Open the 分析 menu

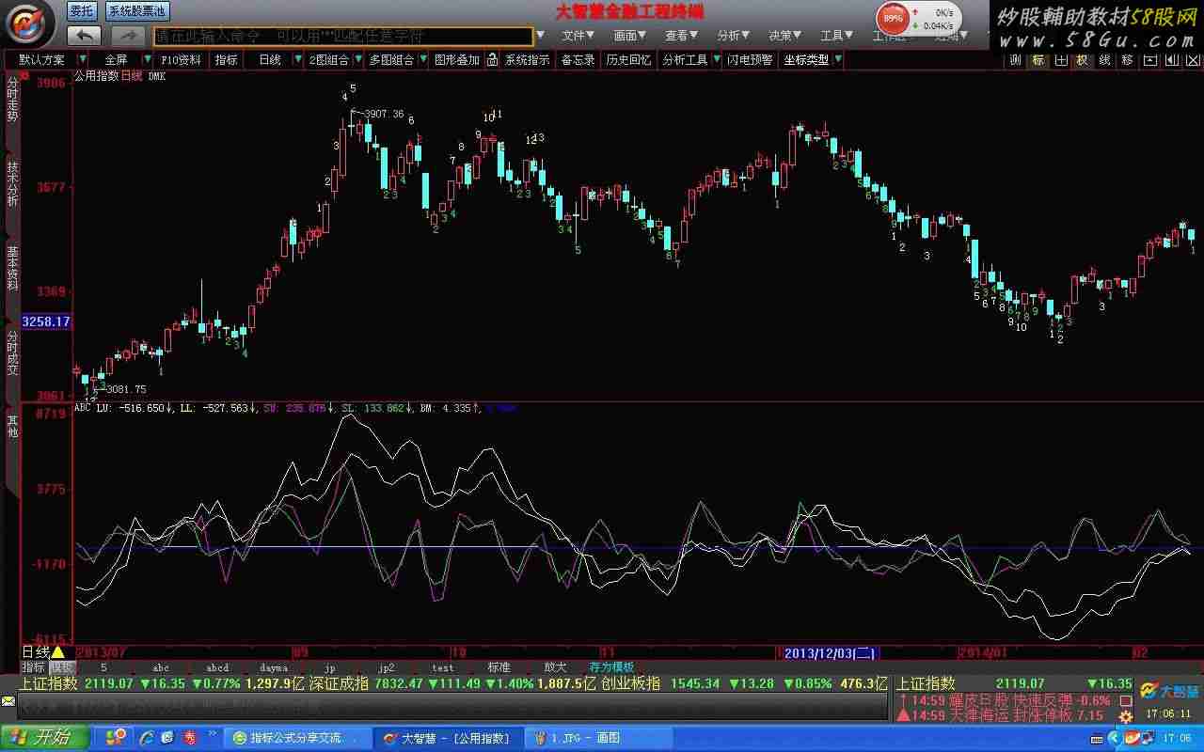(x=733, y=36)
